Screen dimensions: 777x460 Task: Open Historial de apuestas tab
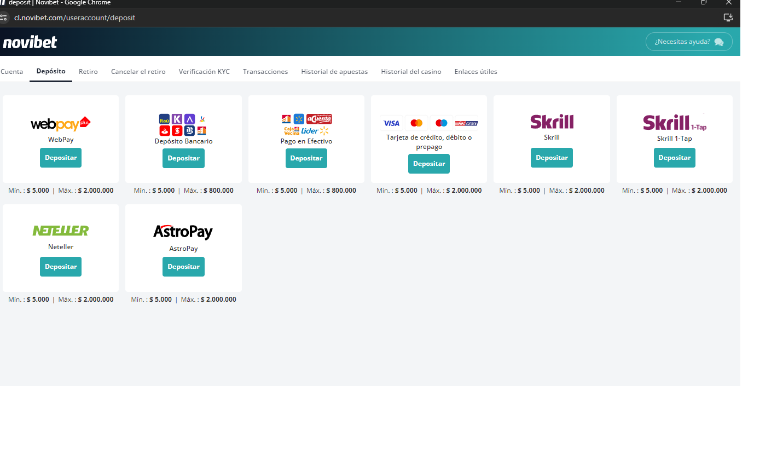(334, 72)
